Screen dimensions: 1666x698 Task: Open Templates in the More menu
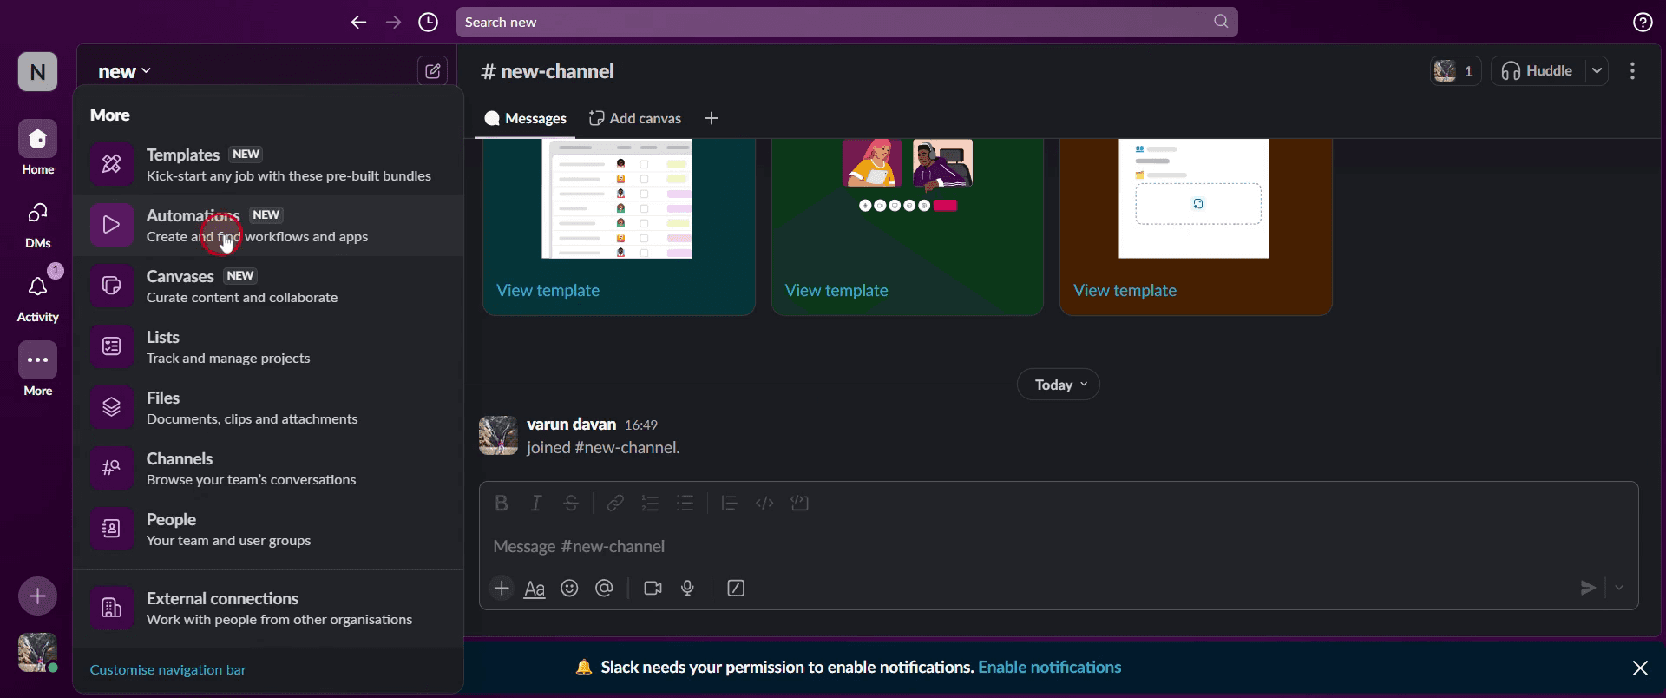pos(268,165)
